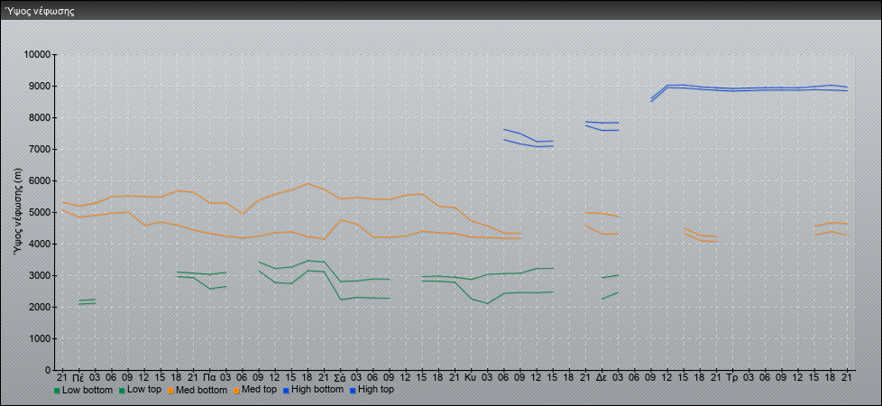Click the x-axis day label Κυ
This screenshot has height=406, width=882.
click(x=470, y=377)
